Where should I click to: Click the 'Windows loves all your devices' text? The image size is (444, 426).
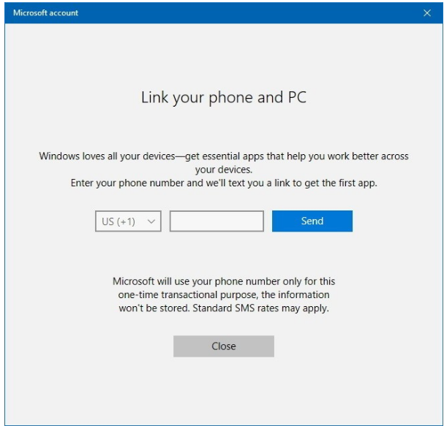pyautogui.click(x=223, y=156)
